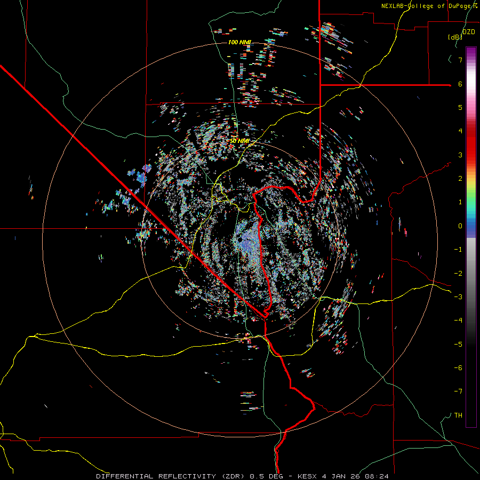Click the 5 value on the scale

(460, 107)
